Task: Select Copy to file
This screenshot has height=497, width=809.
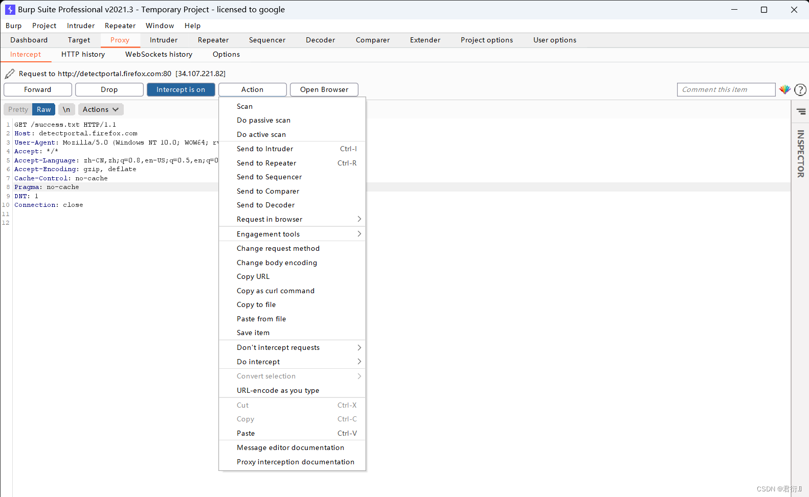Action: tap(292, 304)
